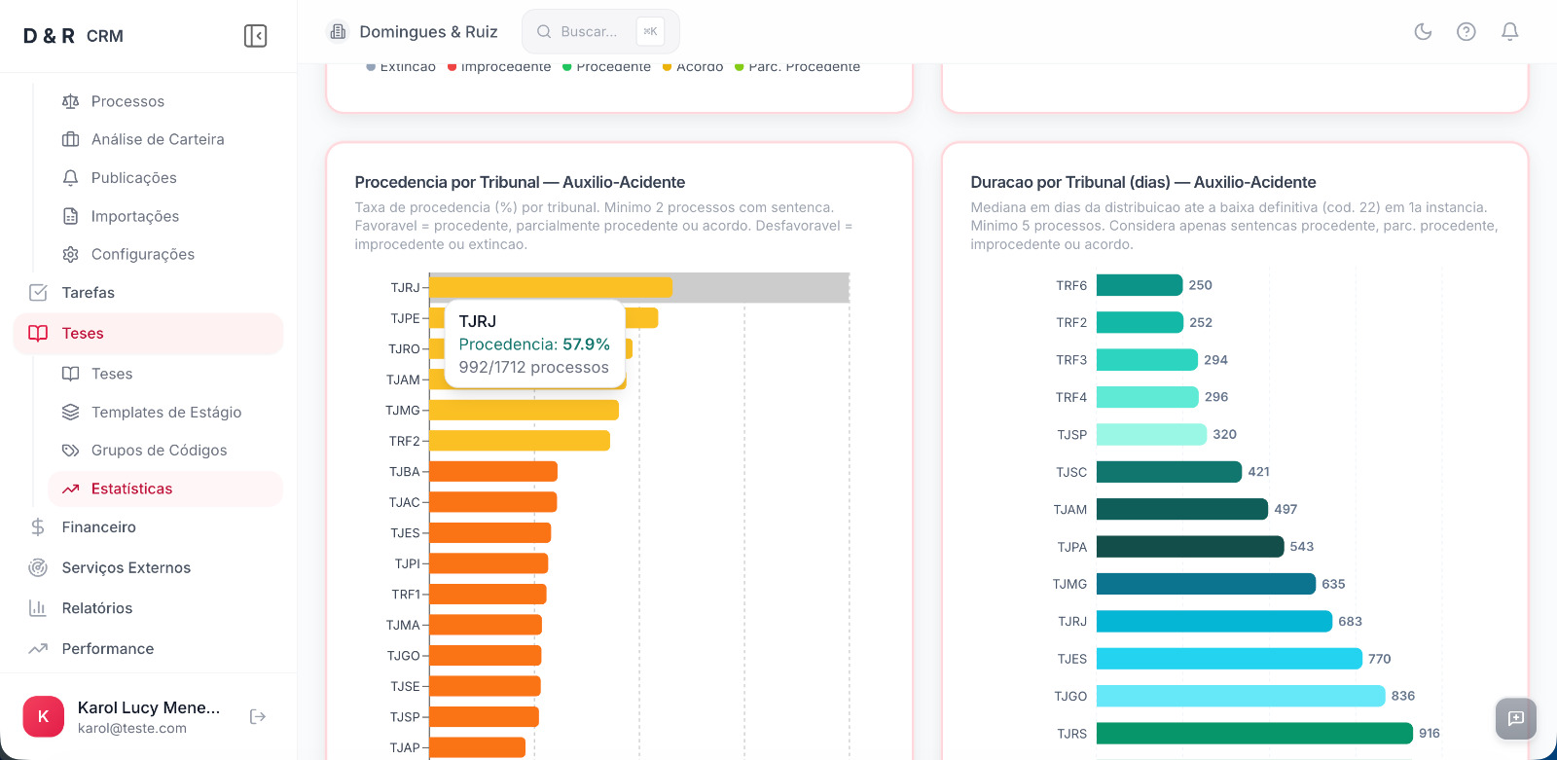This screenshot has width=1557, height=760.
Task: Go to Estatísticas in the sidebar
Action: pyautogui.click(x=131, y=489)
